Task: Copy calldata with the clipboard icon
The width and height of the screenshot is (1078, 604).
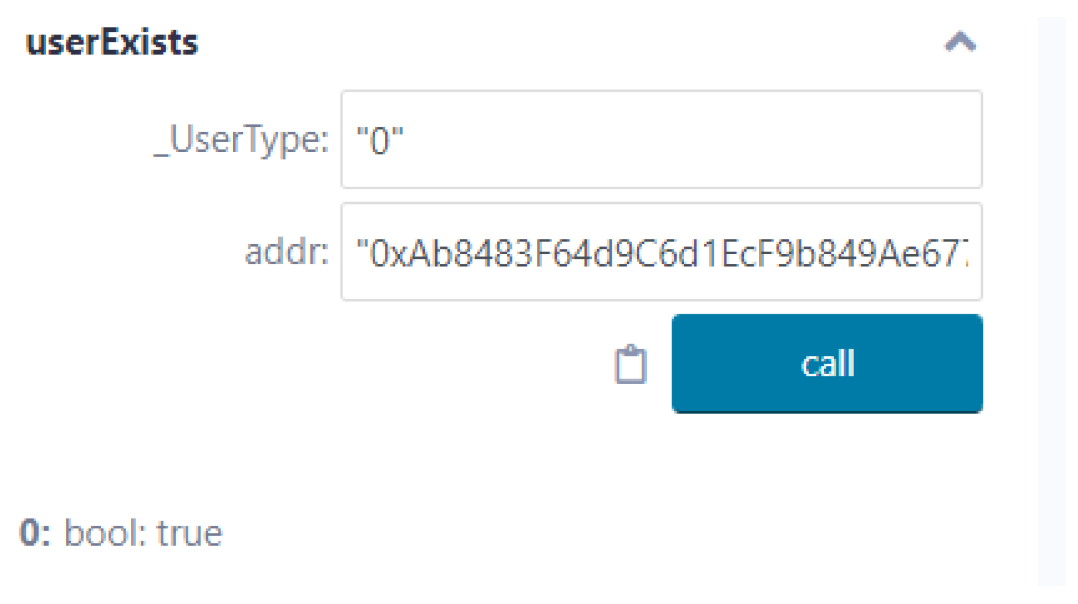Action: point(630,365)
